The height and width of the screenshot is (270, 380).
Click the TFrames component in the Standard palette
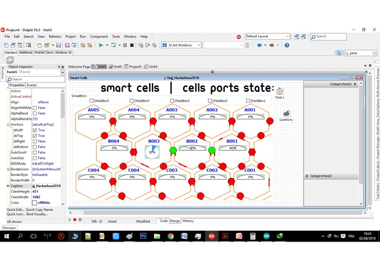(10, 60)
